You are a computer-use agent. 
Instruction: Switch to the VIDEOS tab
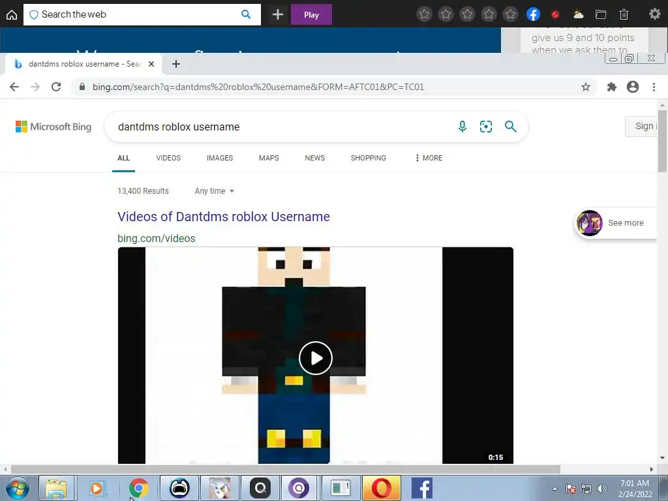coord(168,158)
